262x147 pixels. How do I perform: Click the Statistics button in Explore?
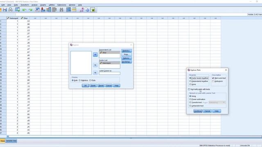126,51
